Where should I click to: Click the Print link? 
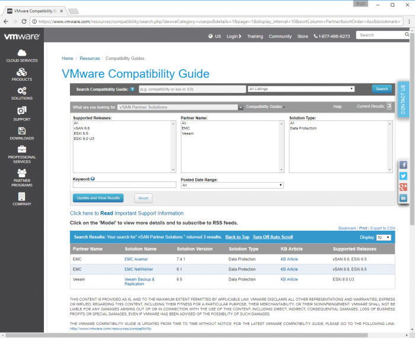click(x=363, y=228)
